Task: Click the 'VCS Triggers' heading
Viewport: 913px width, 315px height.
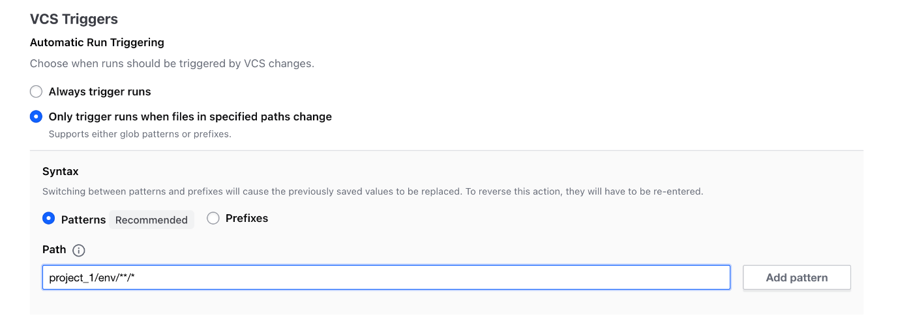Action: tap(74, 20)
